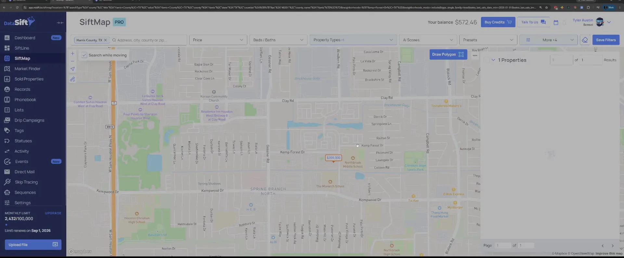Open the Beds / Baths dropdown
The width and height of the screenshot is (624, 258).
(279, 40)
